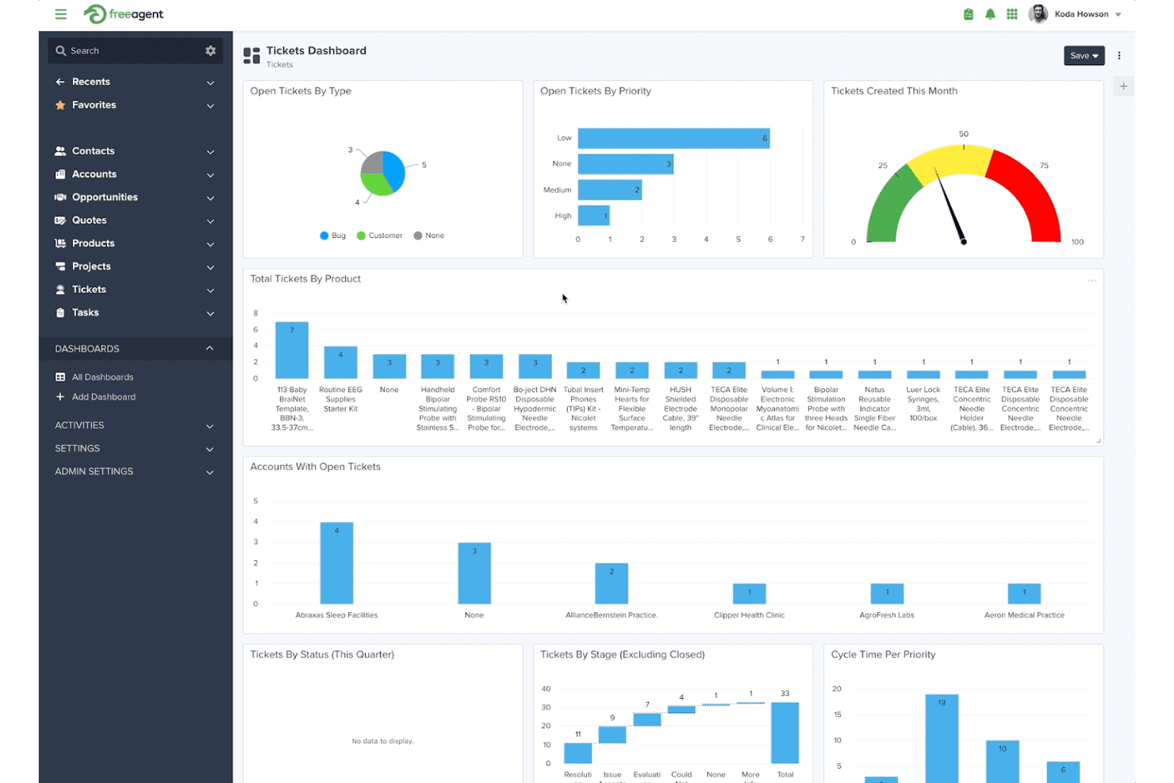1174x783 pixels.
Task: Expand the ACTIVITIES section
Action: click(x=135, y=425)
